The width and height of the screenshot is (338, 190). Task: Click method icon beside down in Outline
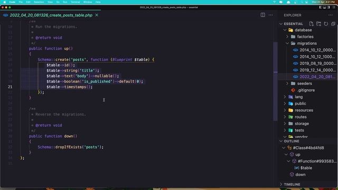292,175
